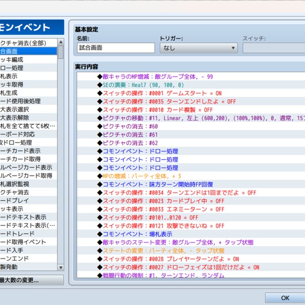Select the ード取得イベント list entry
Viewport: 305px width, 305px height.
[x=24, y=242]
